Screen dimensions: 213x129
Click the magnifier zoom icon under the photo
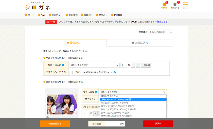click(47, 117)
